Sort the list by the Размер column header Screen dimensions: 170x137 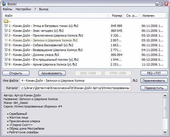(x=116, y=16)
